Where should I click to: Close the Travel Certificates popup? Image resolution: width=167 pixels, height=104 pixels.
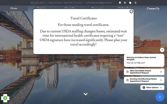coord(131,11)
